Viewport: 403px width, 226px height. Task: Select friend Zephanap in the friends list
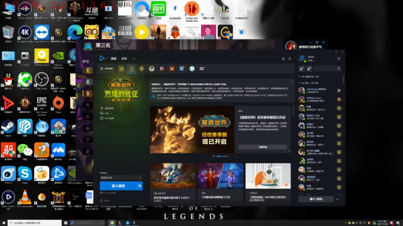point(319,90)
